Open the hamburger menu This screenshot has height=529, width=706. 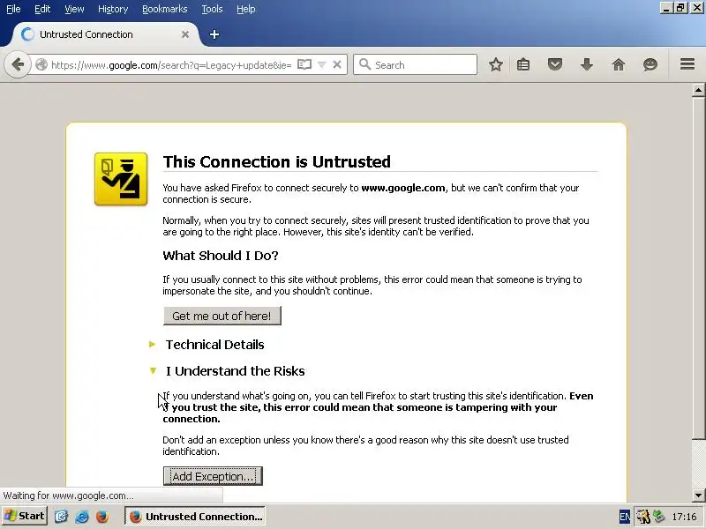click(x=687, y=64)
